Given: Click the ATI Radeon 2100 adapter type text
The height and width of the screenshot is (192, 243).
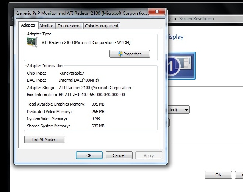Looking at the screenshot, I should [x=86, y=42].
